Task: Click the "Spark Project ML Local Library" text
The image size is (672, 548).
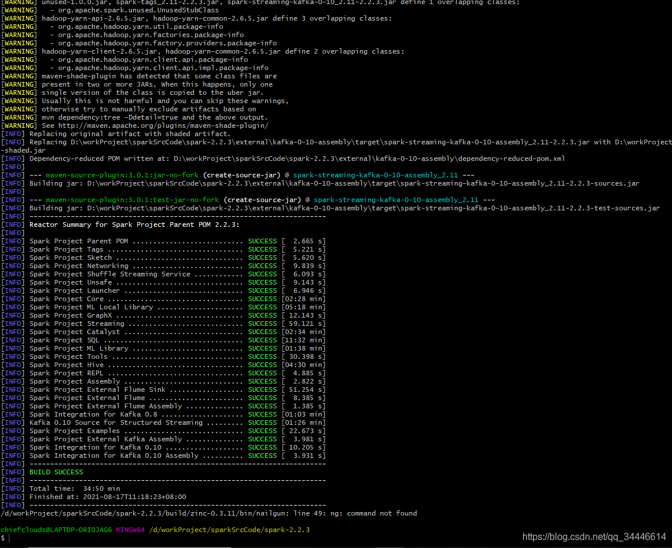Action: click(x=91, y=307)
